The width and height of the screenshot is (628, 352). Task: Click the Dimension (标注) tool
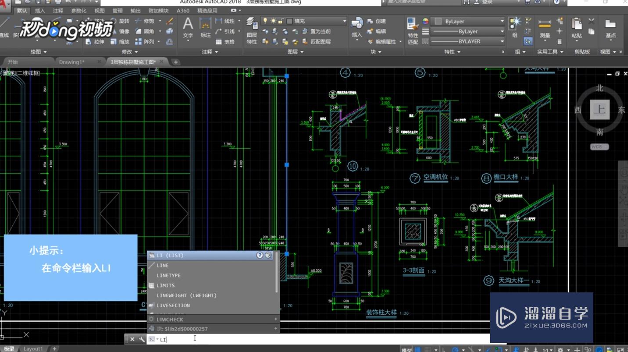(206, 27)
